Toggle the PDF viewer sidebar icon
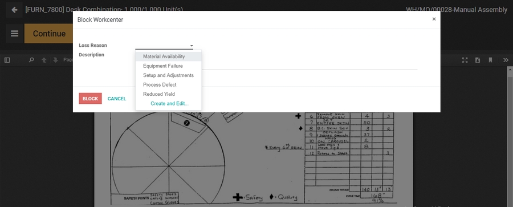 (7, 60)
